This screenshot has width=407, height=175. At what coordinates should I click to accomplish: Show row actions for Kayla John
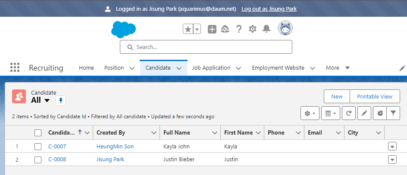pos(392,147)
